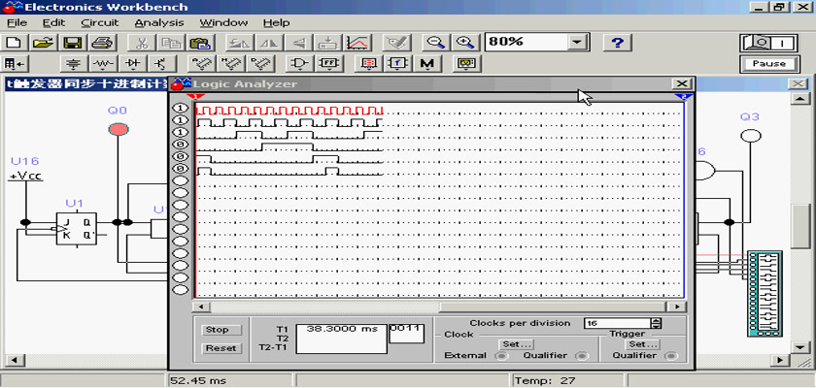Toggle the simulation power switch
The image size is (816, 388).
click(x=768, y=43)
